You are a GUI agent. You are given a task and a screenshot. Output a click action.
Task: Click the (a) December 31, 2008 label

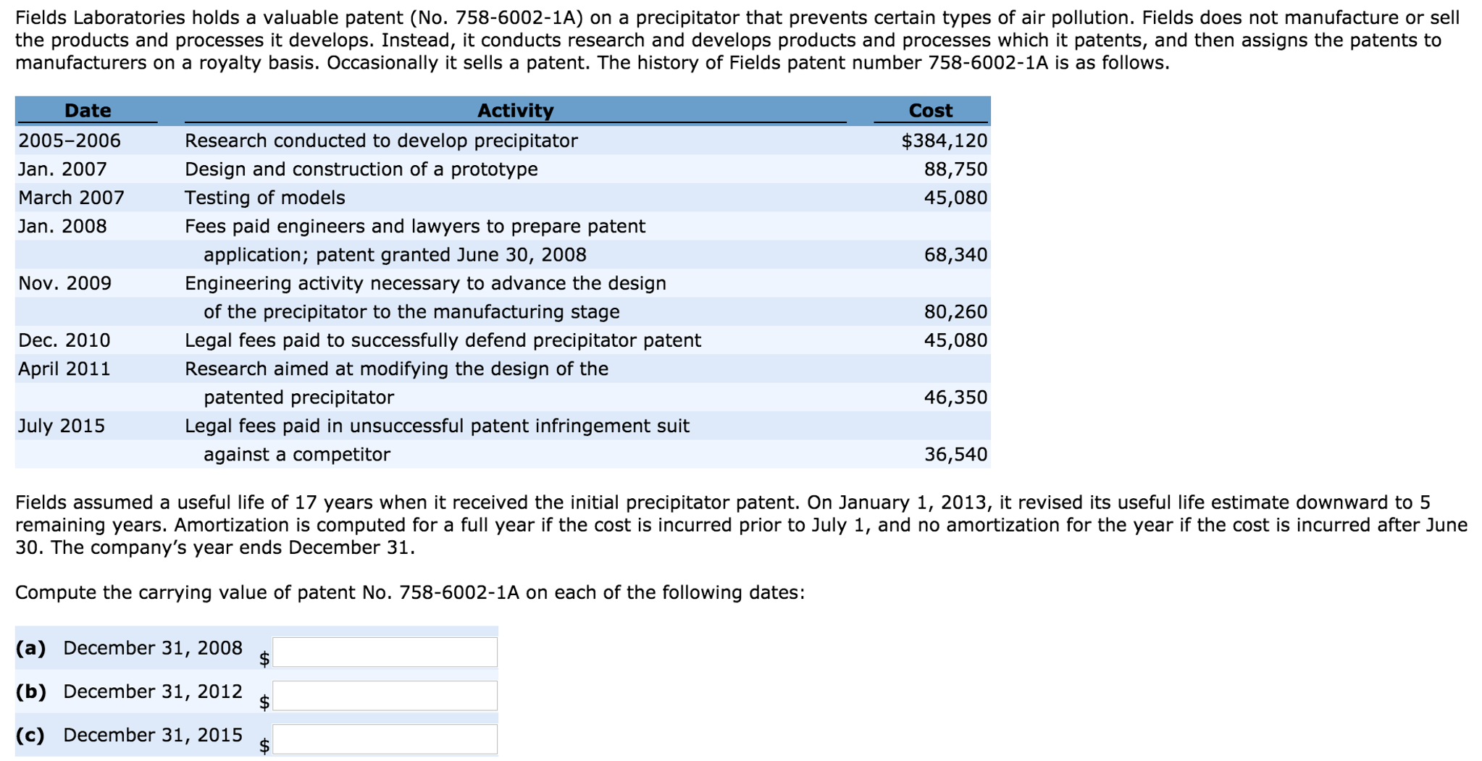[129, 648]
